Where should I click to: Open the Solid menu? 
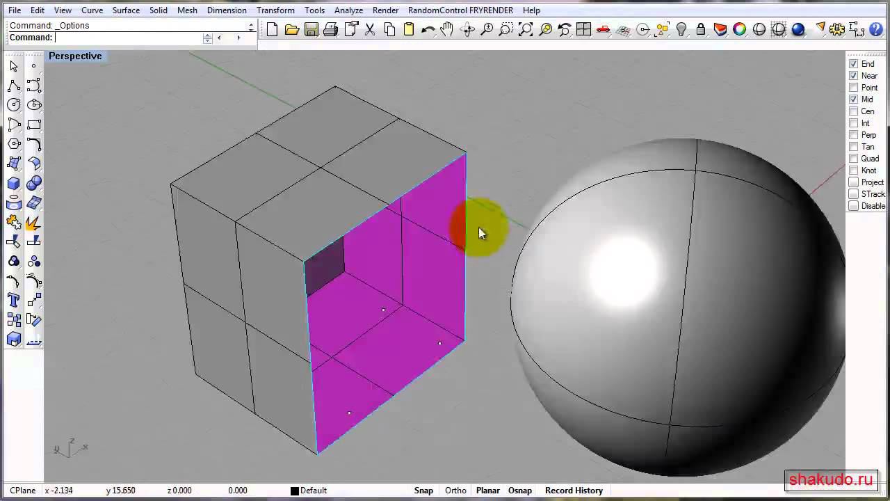[159, 10]
